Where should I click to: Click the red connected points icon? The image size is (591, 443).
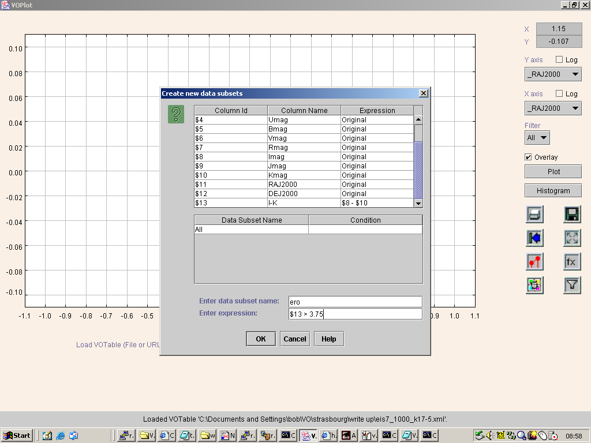534,262
